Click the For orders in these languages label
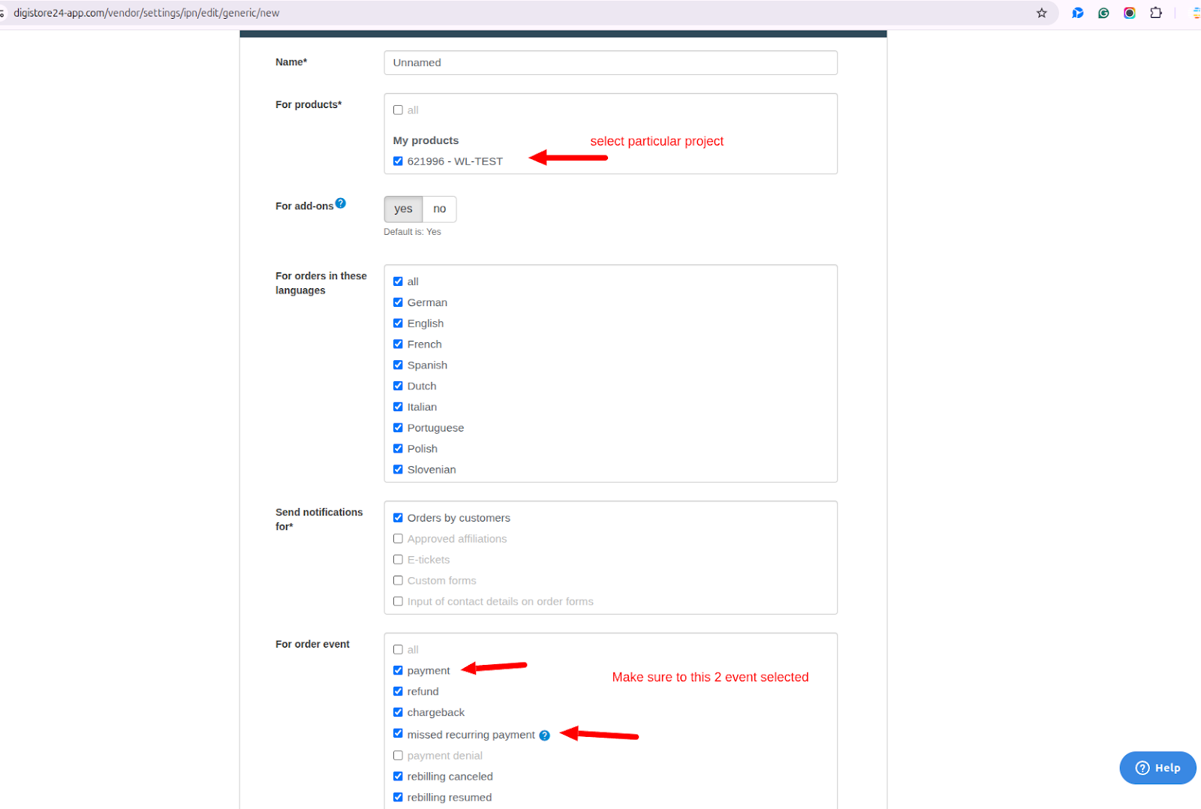This screenshot has width=1201, height=809. 321,283
